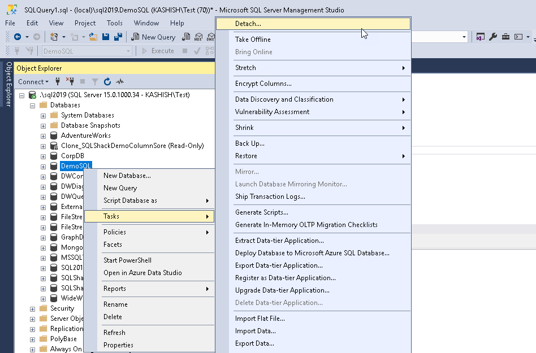Click the Navigate Backward arrow icon
This screenshot has height=353, width=536.
tap(18, 37)
